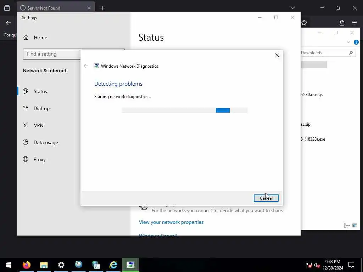Minimize the Settings window

click(x=260, y=17)
